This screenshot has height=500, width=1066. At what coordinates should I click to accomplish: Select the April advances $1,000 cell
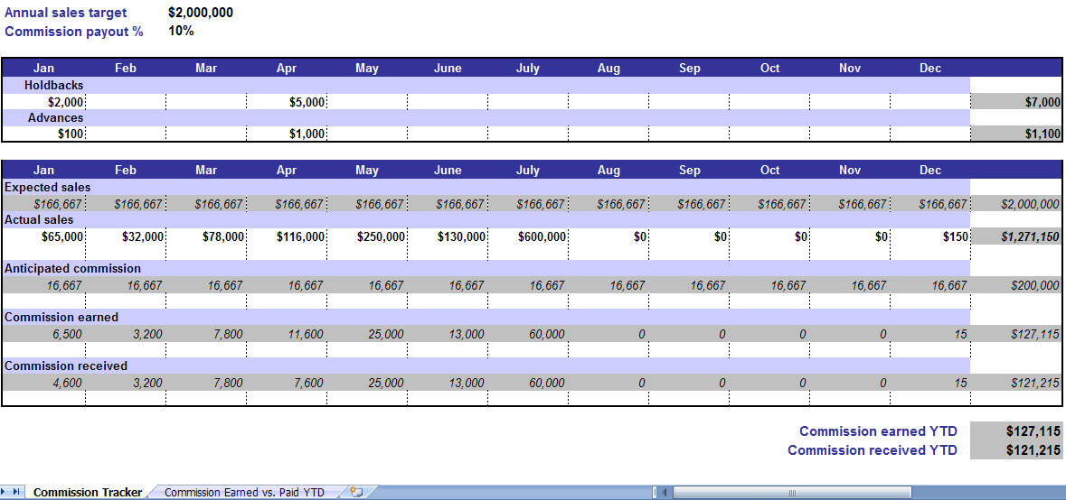coord(287,134)
